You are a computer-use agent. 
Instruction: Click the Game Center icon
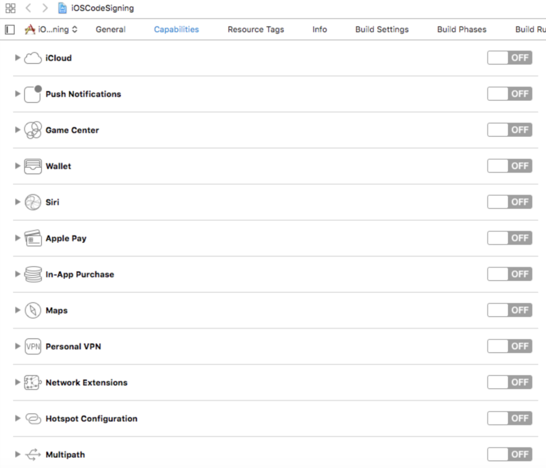pos(32,129)
